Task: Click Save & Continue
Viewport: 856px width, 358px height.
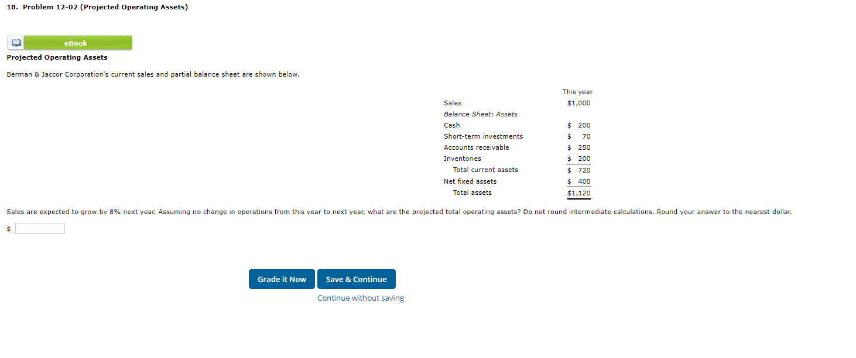Action: (356, 279)
